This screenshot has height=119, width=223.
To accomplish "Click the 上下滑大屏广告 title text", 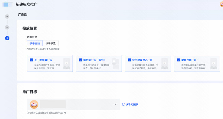I will pos(43,60).
